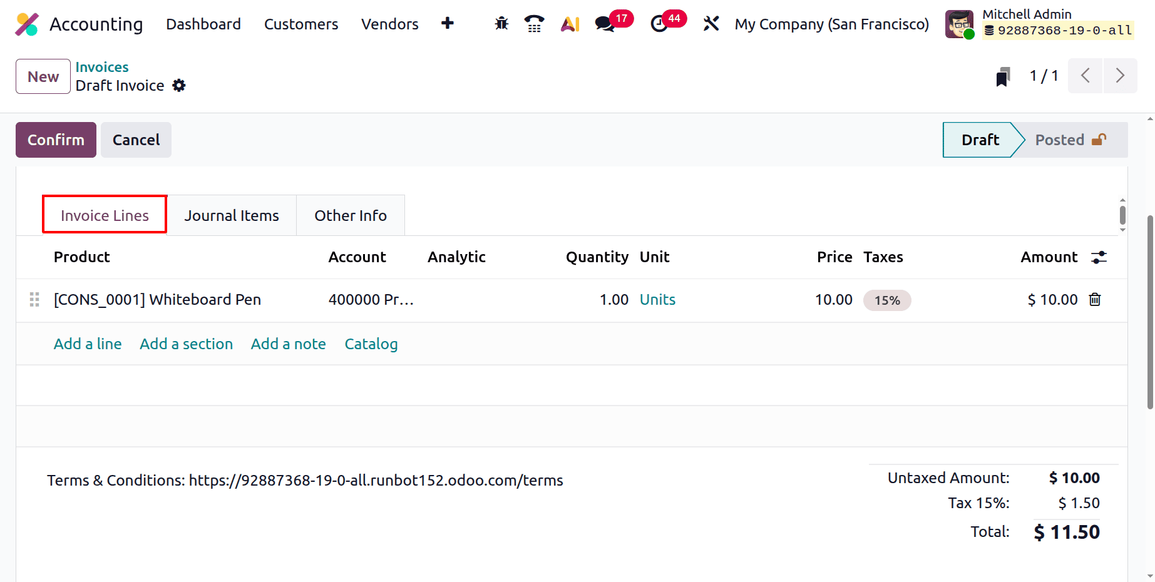Report a bug using the bug icon

pyautogui.click(x=500, y=23)
